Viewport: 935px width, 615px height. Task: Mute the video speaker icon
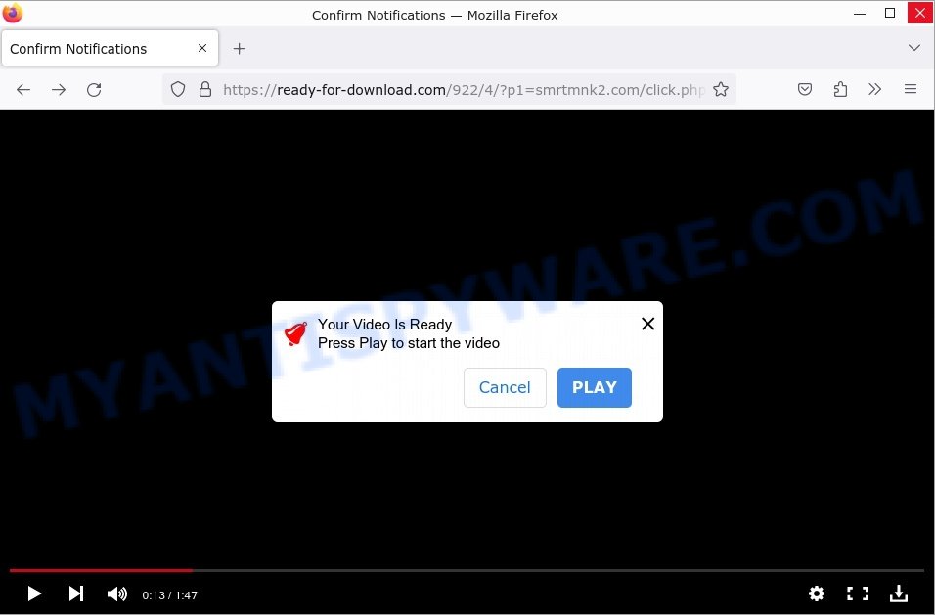pos(117,594)
